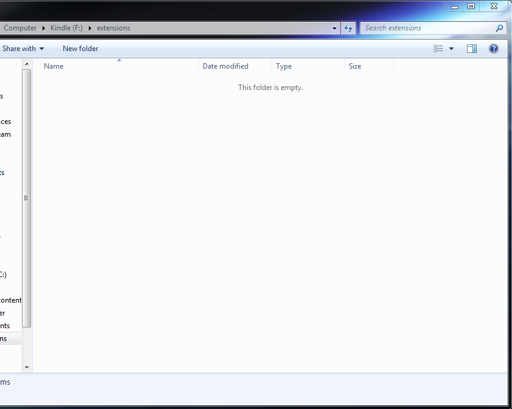Maximize the Explorer window
This screenshot has height=409, width=512.
471,6
